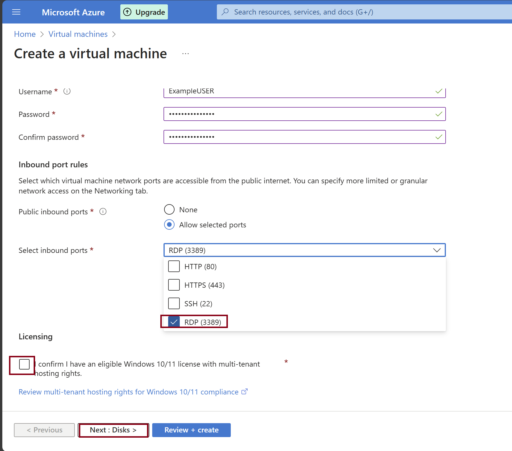Click the Public inbound ports info icon
512x451 pixels.
tap(103, 211)
